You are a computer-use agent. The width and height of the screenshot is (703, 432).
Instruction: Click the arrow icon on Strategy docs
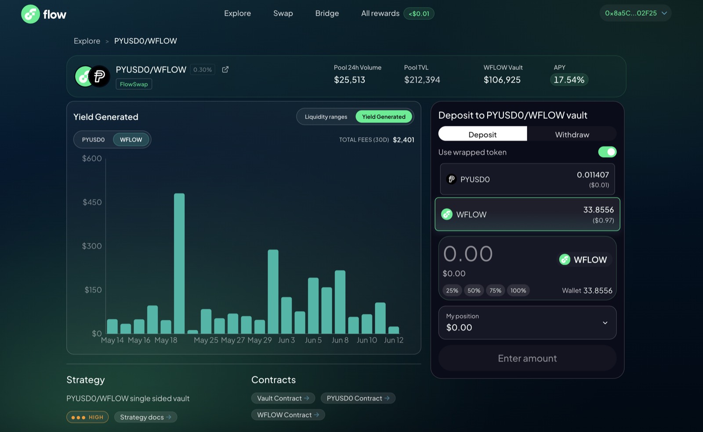point(169,417)
